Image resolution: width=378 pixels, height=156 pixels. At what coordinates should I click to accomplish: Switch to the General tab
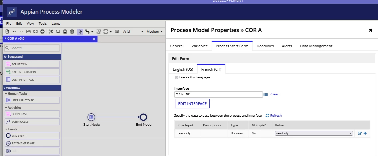coord(177,46)
